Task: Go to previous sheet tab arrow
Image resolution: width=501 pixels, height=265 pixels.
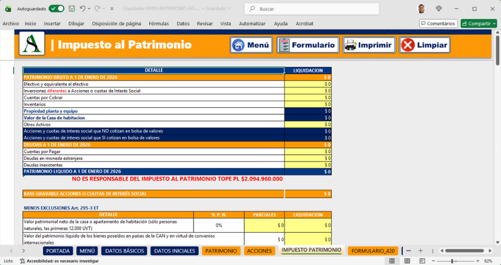Action: (11, 251)
